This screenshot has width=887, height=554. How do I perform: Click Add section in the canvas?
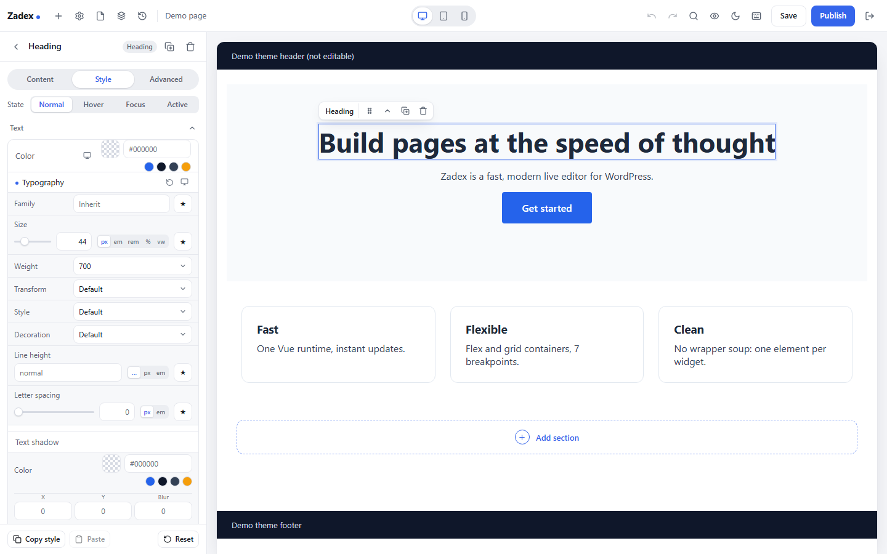click(547, 437)
